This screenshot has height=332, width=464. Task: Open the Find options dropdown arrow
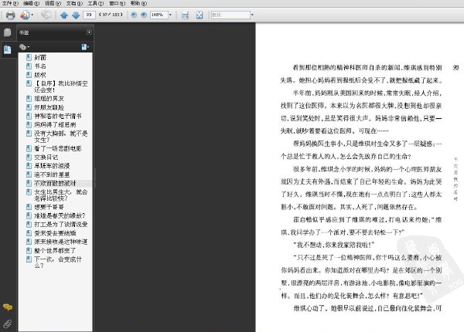point(252,15)
